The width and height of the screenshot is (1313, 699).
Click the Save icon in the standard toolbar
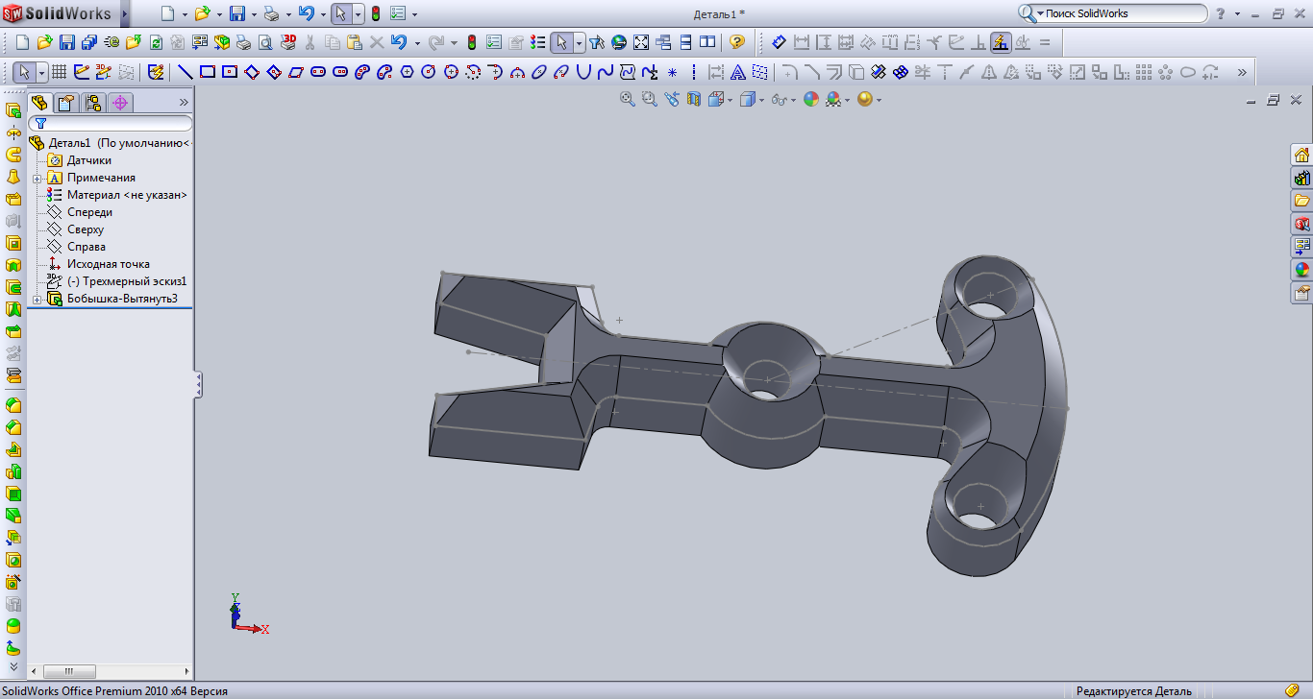pyautogui.click(x=67, y=42)
